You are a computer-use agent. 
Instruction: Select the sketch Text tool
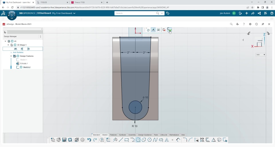pos(167,140)
